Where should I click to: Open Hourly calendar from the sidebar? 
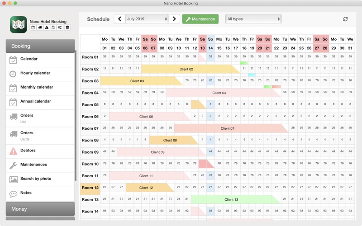pyautogui.click(x=35, y=73)
